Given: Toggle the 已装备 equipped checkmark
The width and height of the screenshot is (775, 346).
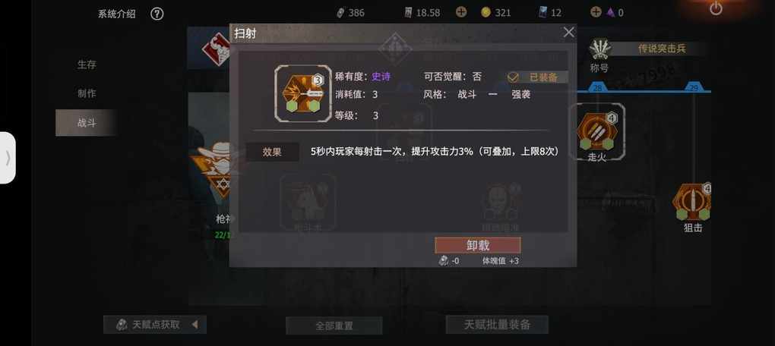Looking at the screenshot, I should click(513, 77).
